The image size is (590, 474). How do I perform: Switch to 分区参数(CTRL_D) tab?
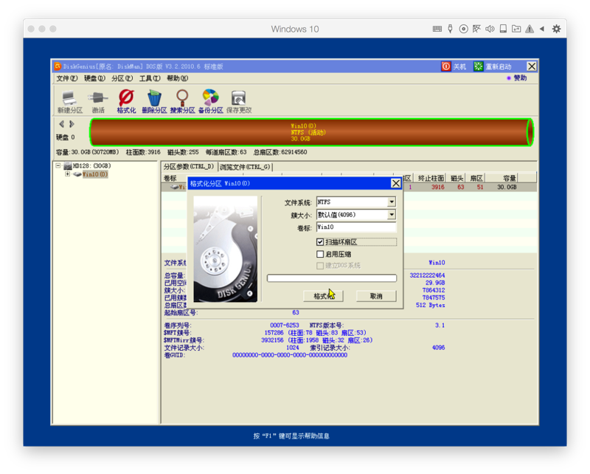point(189,167)
